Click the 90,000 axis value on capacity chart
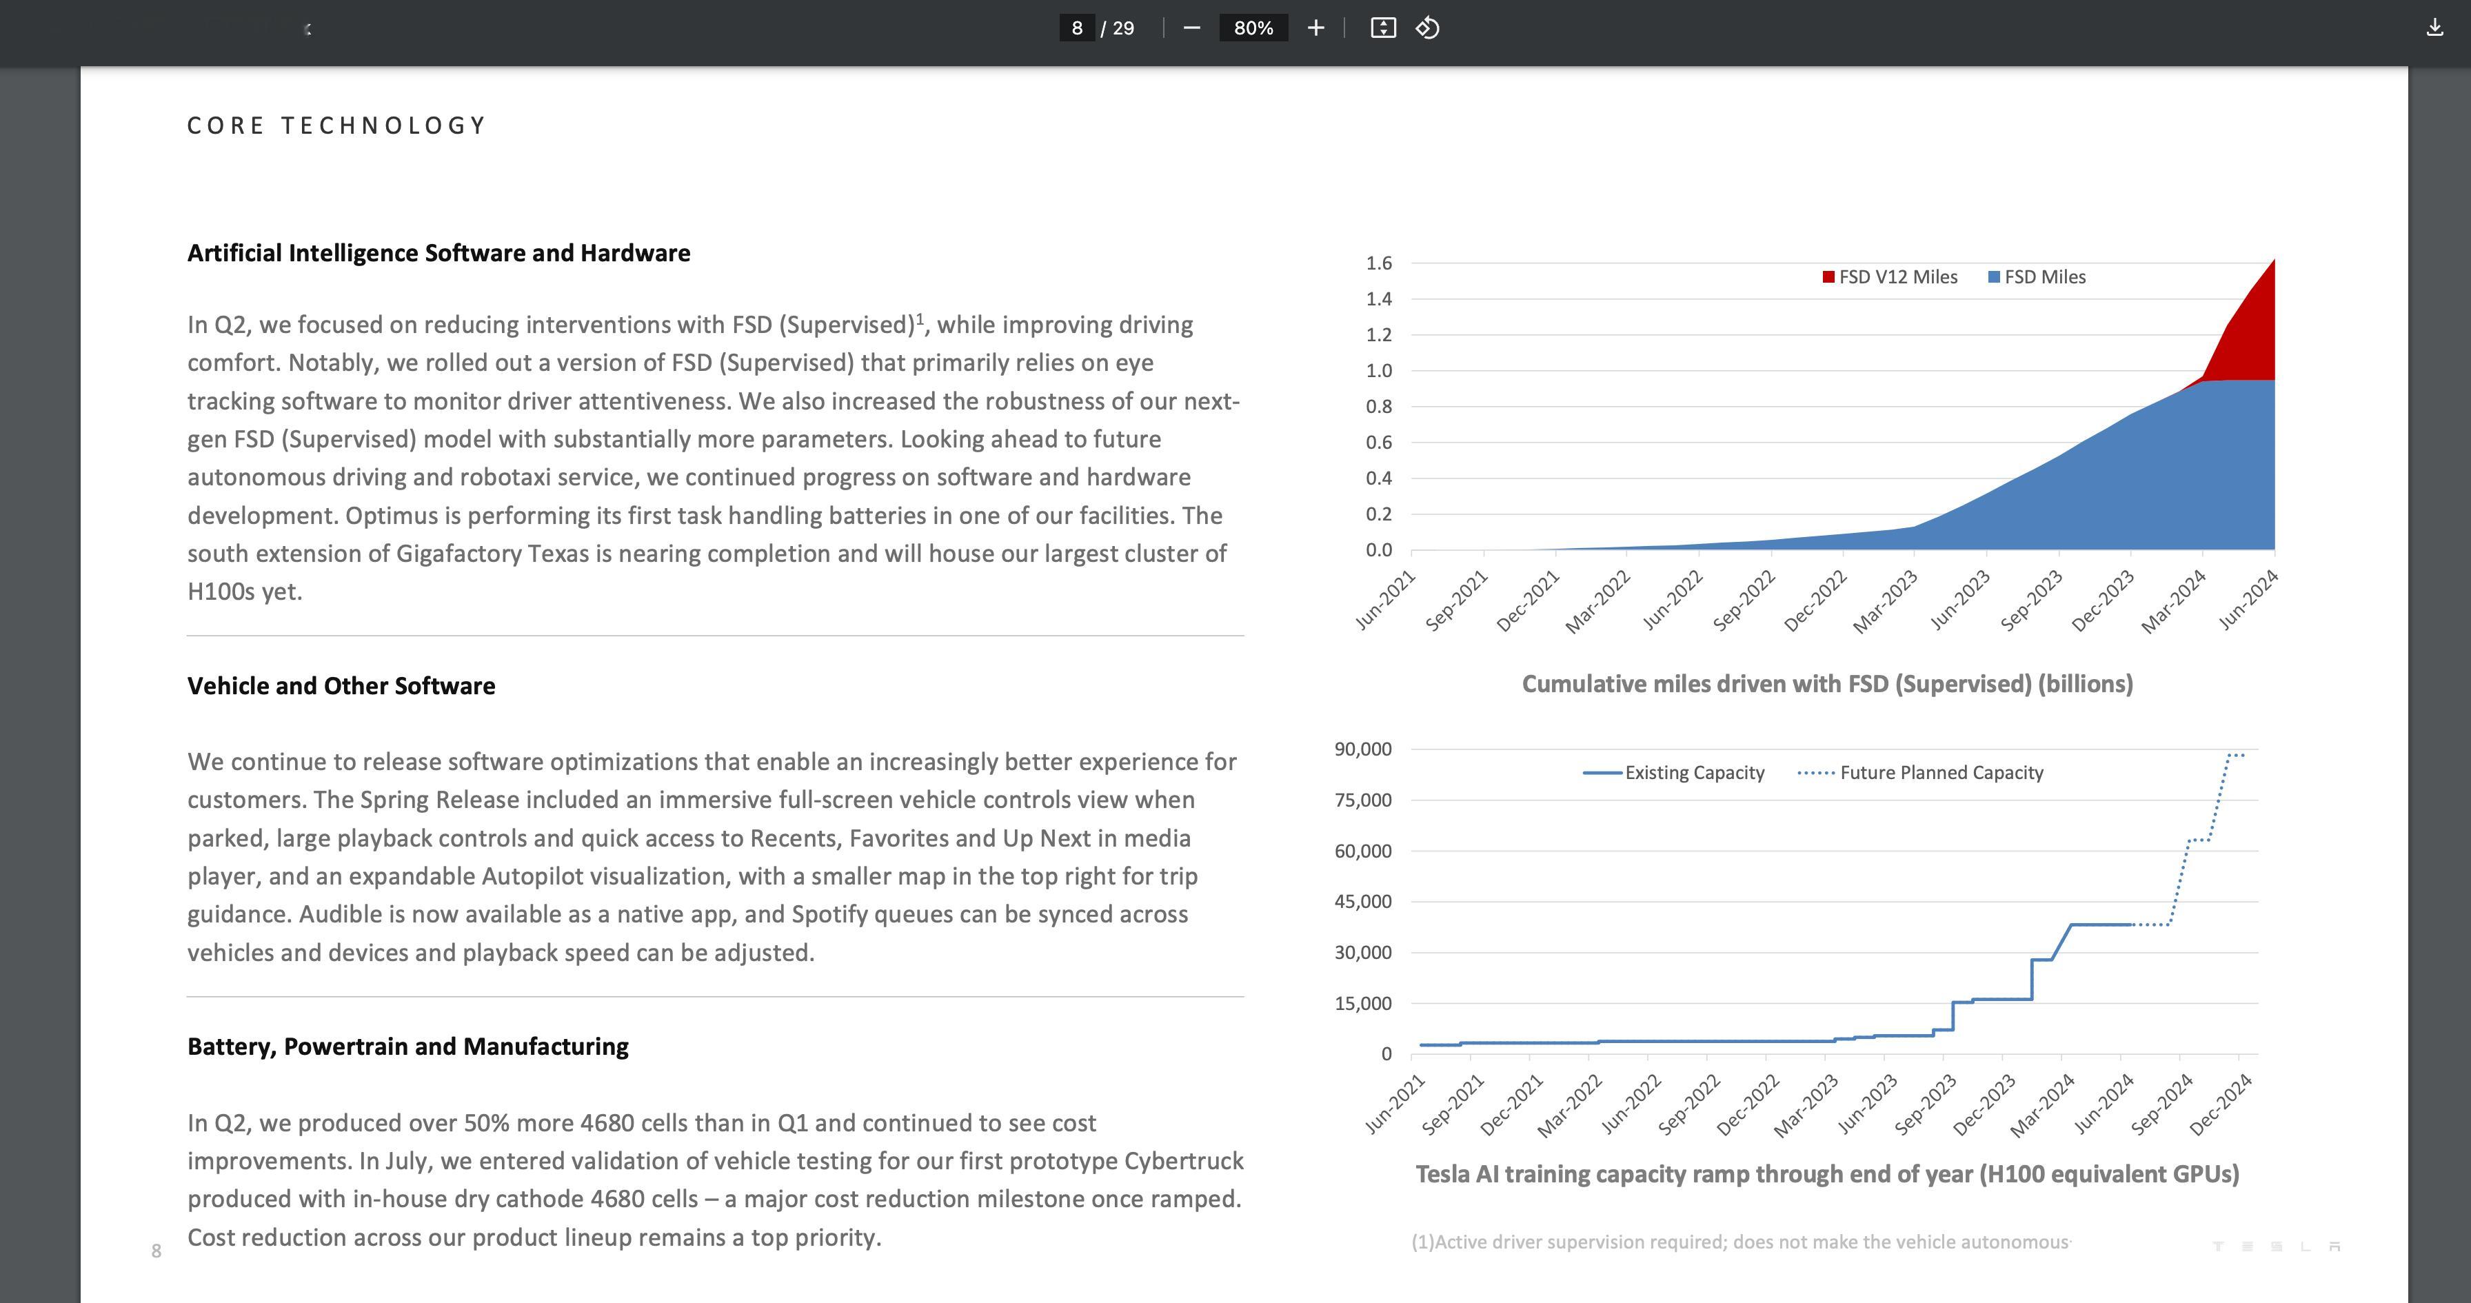This screenshot has height=1303, width=2471. (1362, 749)
